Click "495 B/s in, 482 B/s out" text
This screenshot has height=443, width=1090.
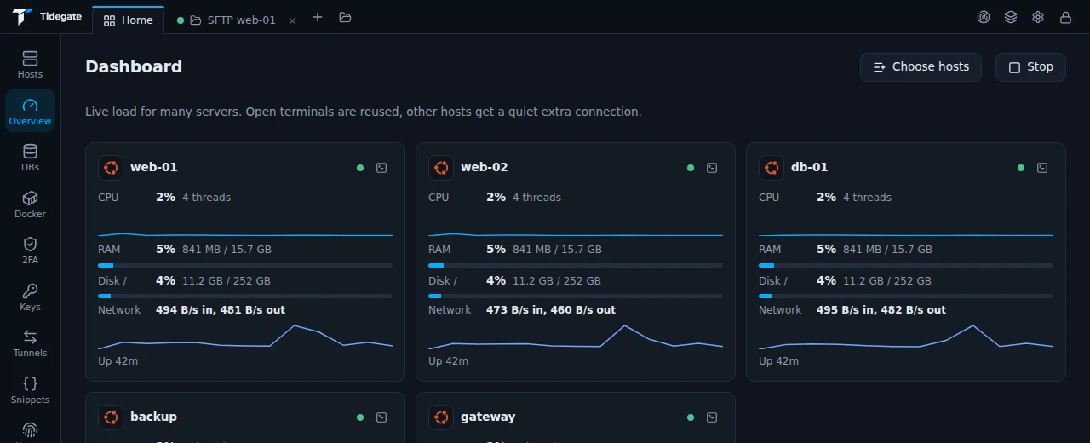point(881,310)
